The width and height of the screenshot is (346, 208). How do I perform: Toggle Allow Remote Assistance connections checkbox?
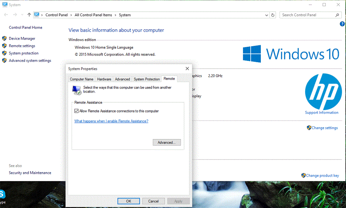click(x=76, y=111)
